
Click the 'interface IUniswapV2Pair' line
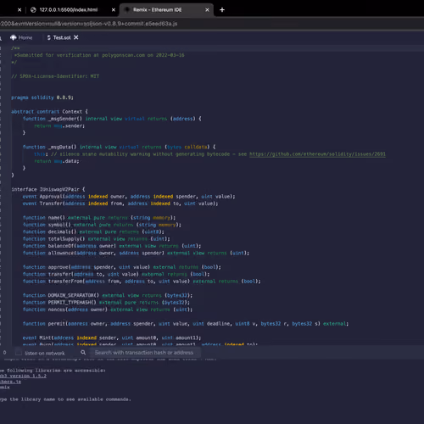point(48,189)
